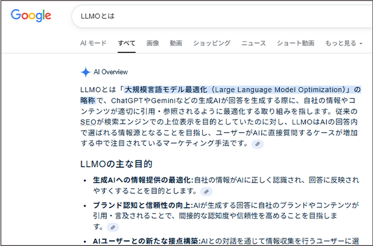Click the Google logo
Image resolution: width=373 pixels, height=246 pixels.
tap(31, 15)
